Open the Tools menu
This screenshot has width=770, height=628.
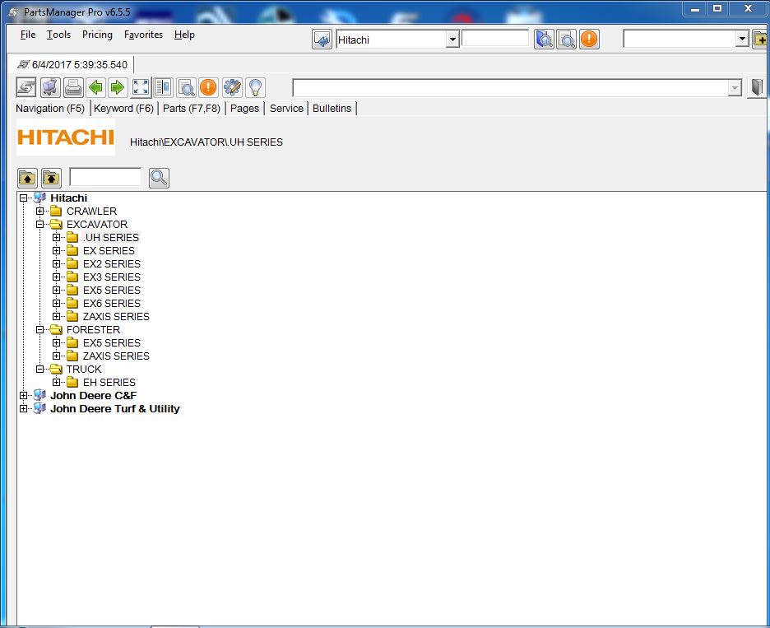coord(59,35)
